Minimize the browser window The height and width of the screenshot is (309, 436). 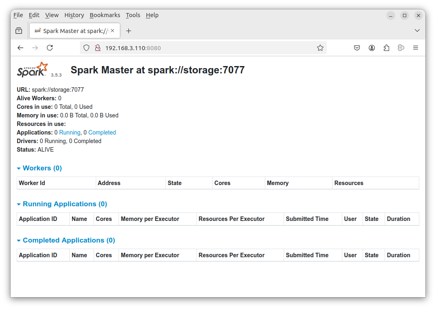click(x=391, y=15)
